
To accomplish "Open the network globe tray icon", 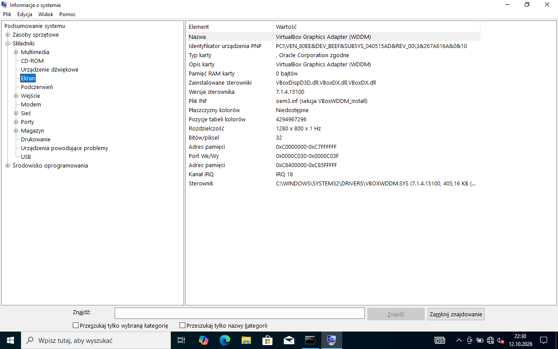I will tap(490, 340).
